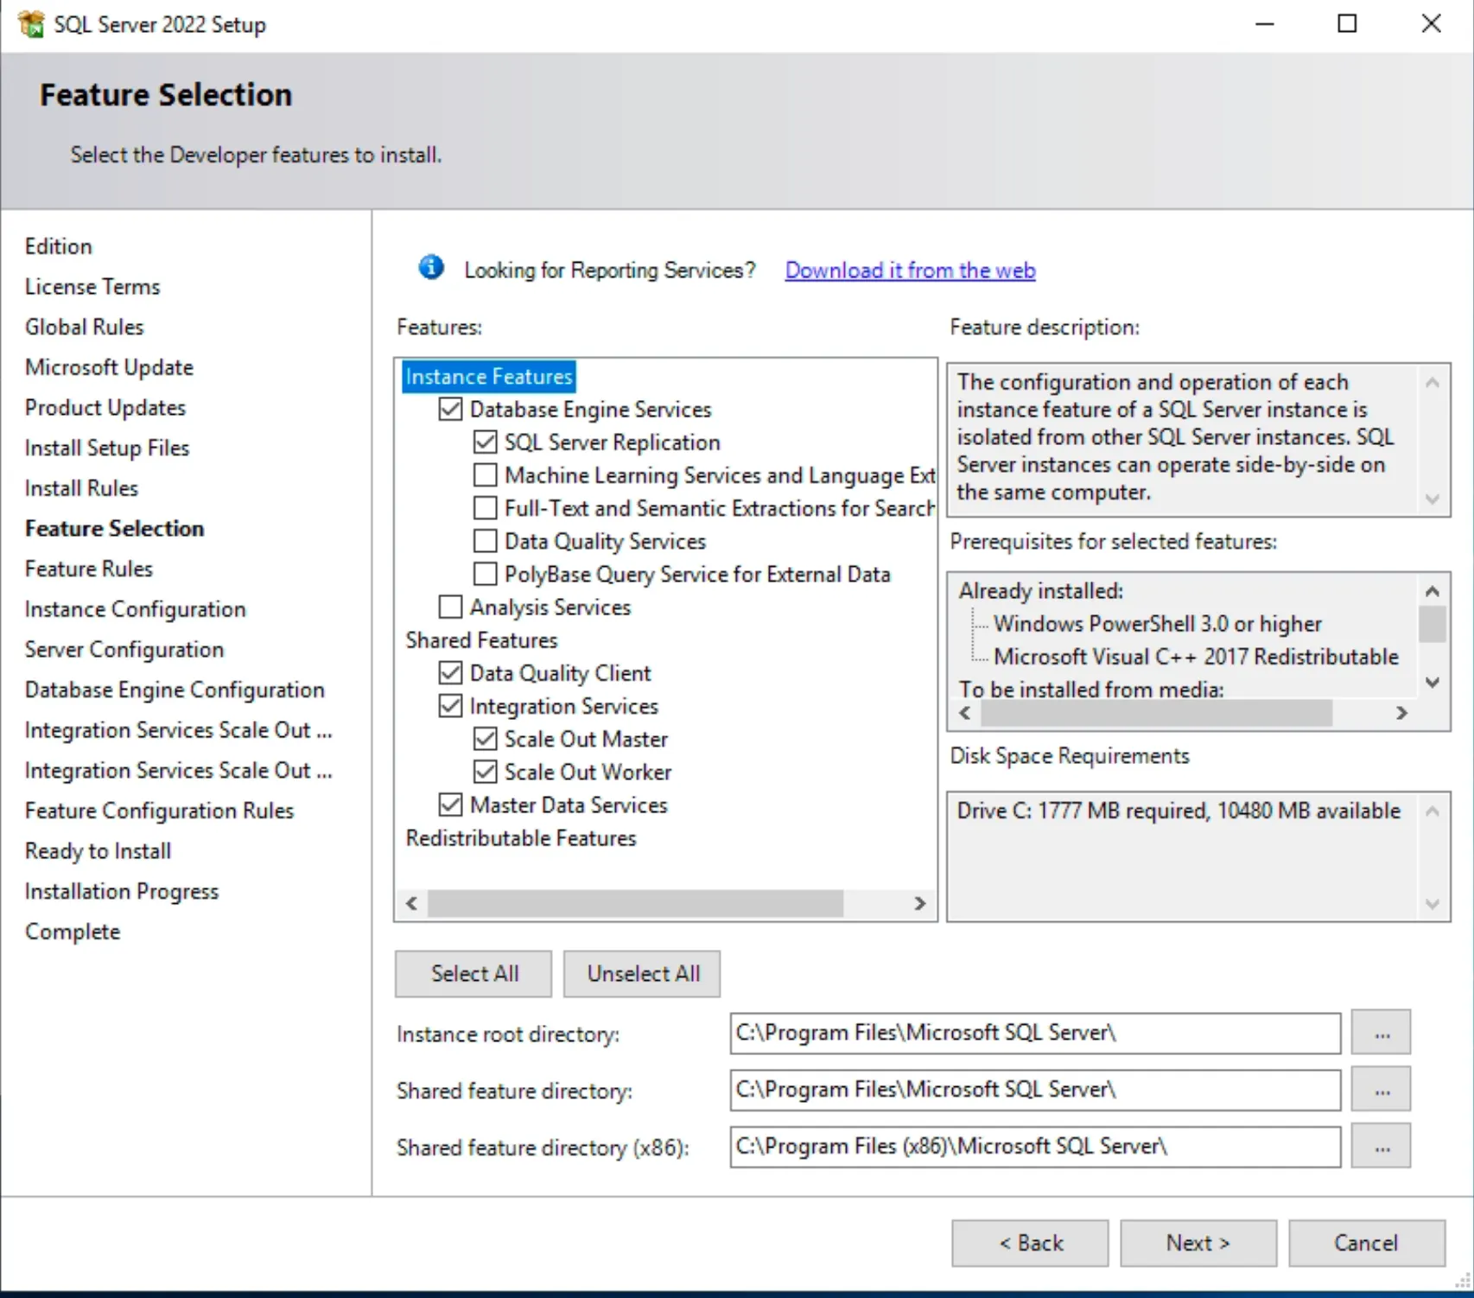Click Edition step in sidebar
The width and height of the screenshot is (1474, 1298).
59,246
